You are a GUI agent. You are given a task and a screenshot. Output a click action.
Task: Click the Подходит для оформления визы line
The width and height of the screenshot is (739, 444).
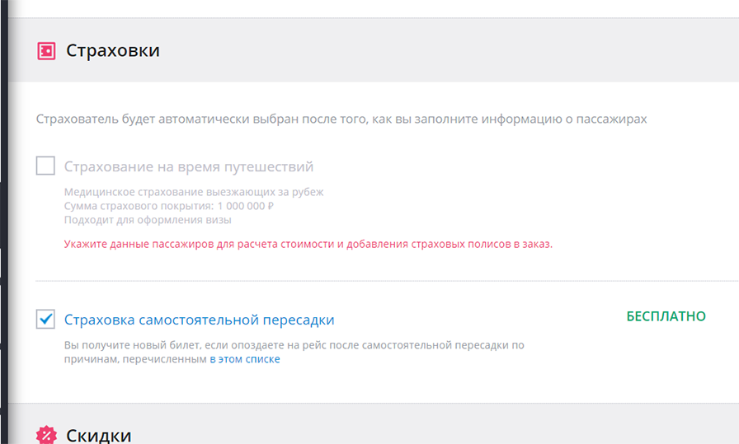(148, 220)
